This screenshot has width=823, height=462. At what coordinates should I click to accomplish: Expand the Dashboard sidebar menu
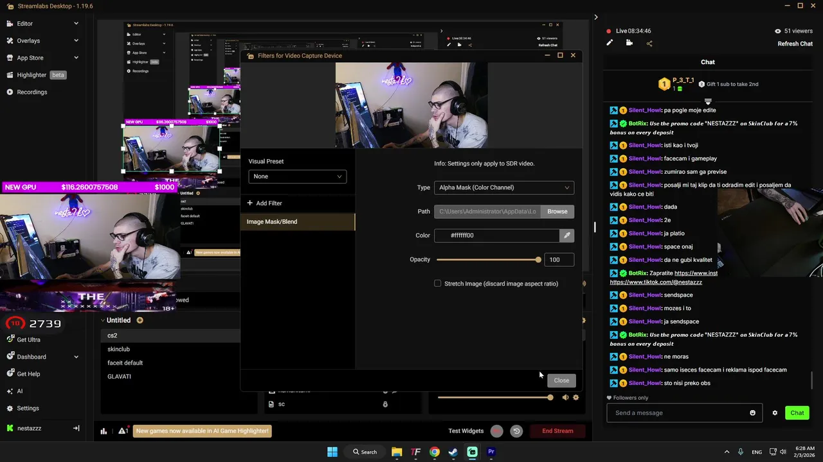click(76, 357)
